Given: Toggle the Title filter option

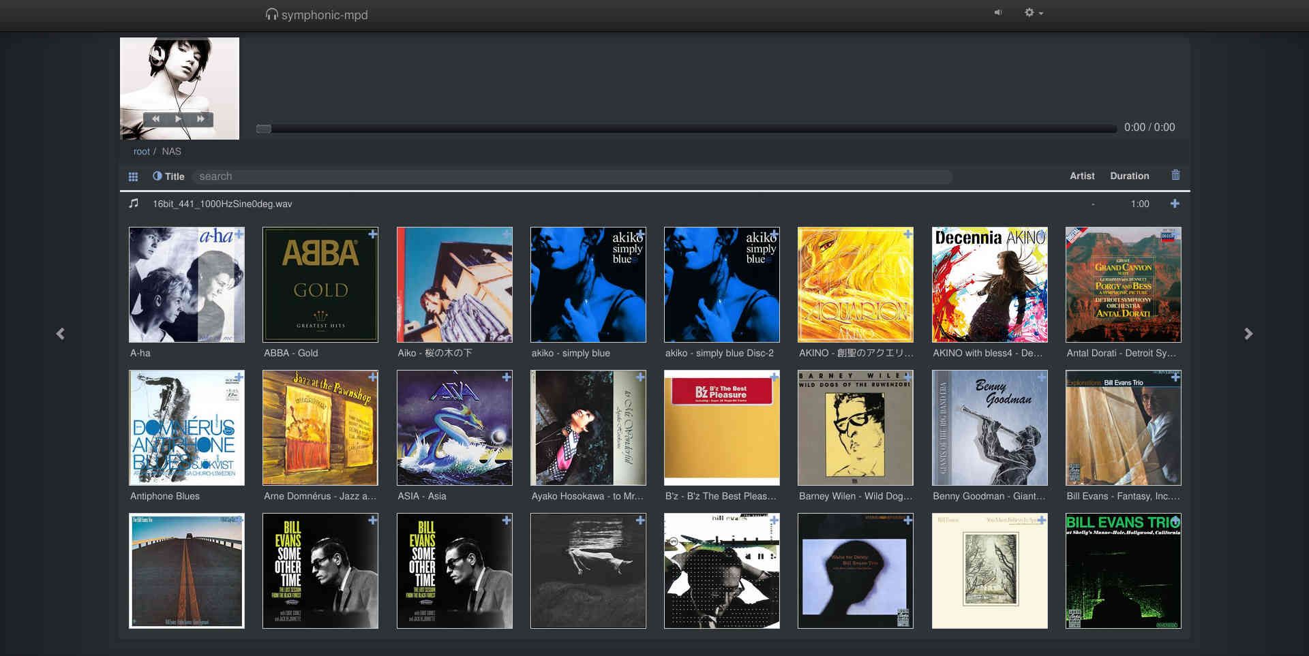Looking at the screenshot, I should (x=168, y=176).
